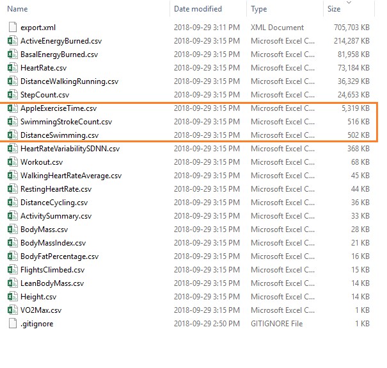
Task: Click the Excel icon beside LeanBodyMass.csv
Action: (x=13, y=283)
